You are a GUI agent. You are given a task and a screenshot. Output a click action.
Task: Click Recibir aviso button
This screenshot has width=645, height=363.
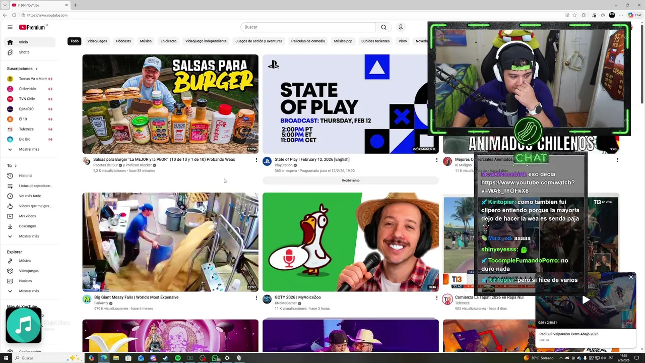click(351, 180)
